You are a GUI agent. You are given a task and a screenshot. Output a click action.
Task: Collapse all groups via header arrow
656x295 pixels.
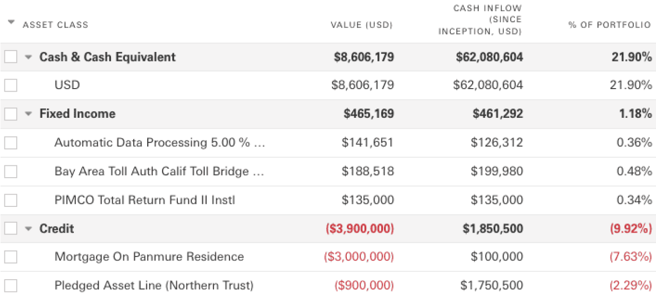click(x=11, y=23)
